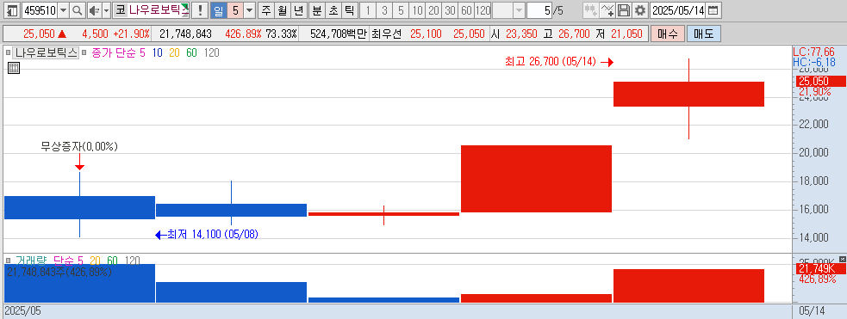Click the bar count input showing 5
This screenshot has height=319, width=847.
(539, 10)
